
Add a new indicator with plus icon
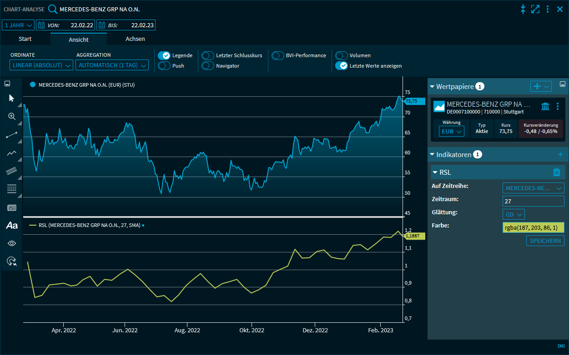coord(560,155)
